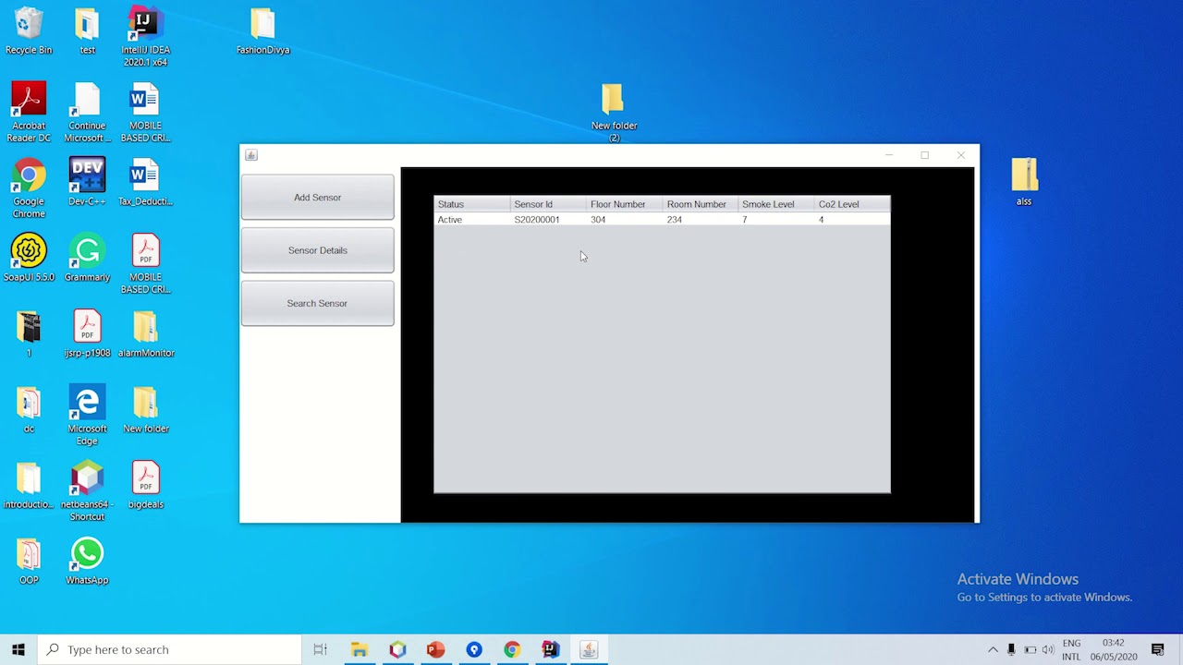
Task: Select the 'Continue Microsoft...' desktop shortcut
Action: point(87,113)
